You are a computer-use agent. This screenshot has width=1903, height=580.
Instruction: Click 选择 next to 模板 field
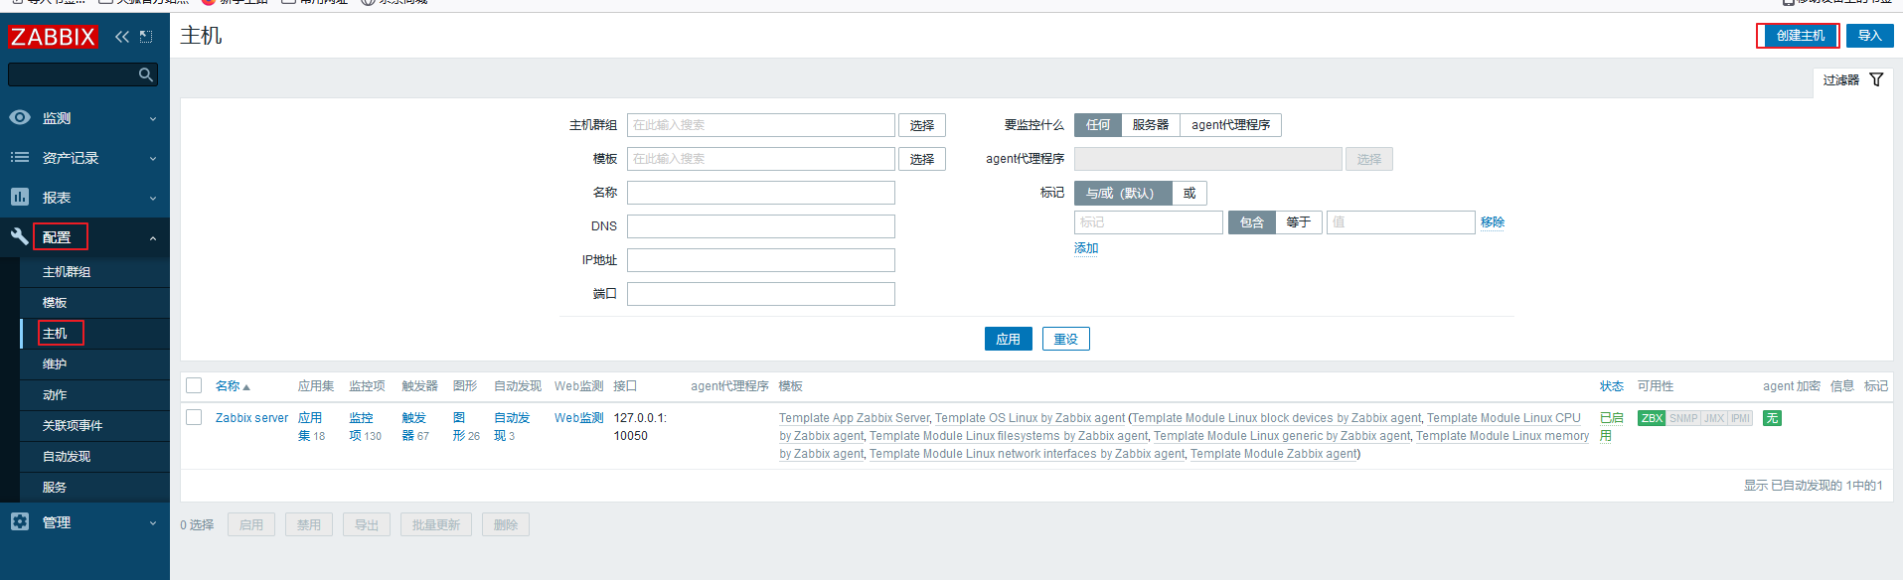coord(922,159)
